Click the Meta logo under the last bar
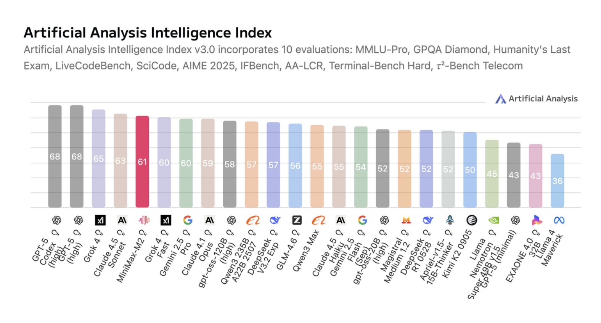This screenshot has height=323, width=601. pyautogui.click(x=559, y=220)
